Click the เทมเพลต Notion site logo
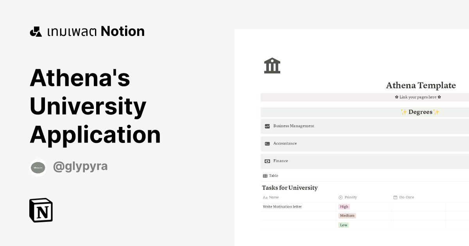 click(87, 31)
